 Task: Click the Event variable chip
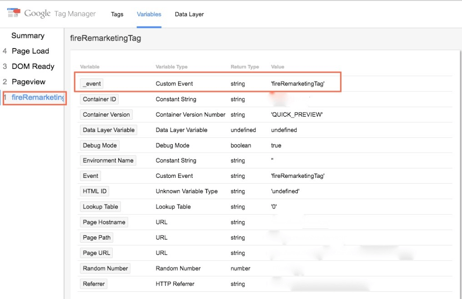[90, 176]
